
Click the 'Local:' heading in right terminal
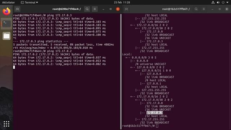tap(127, 54)
